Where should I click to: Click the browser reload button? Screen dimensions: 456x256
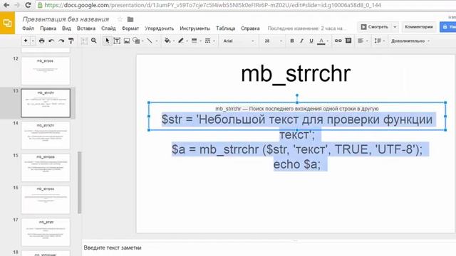click(28, 5)
